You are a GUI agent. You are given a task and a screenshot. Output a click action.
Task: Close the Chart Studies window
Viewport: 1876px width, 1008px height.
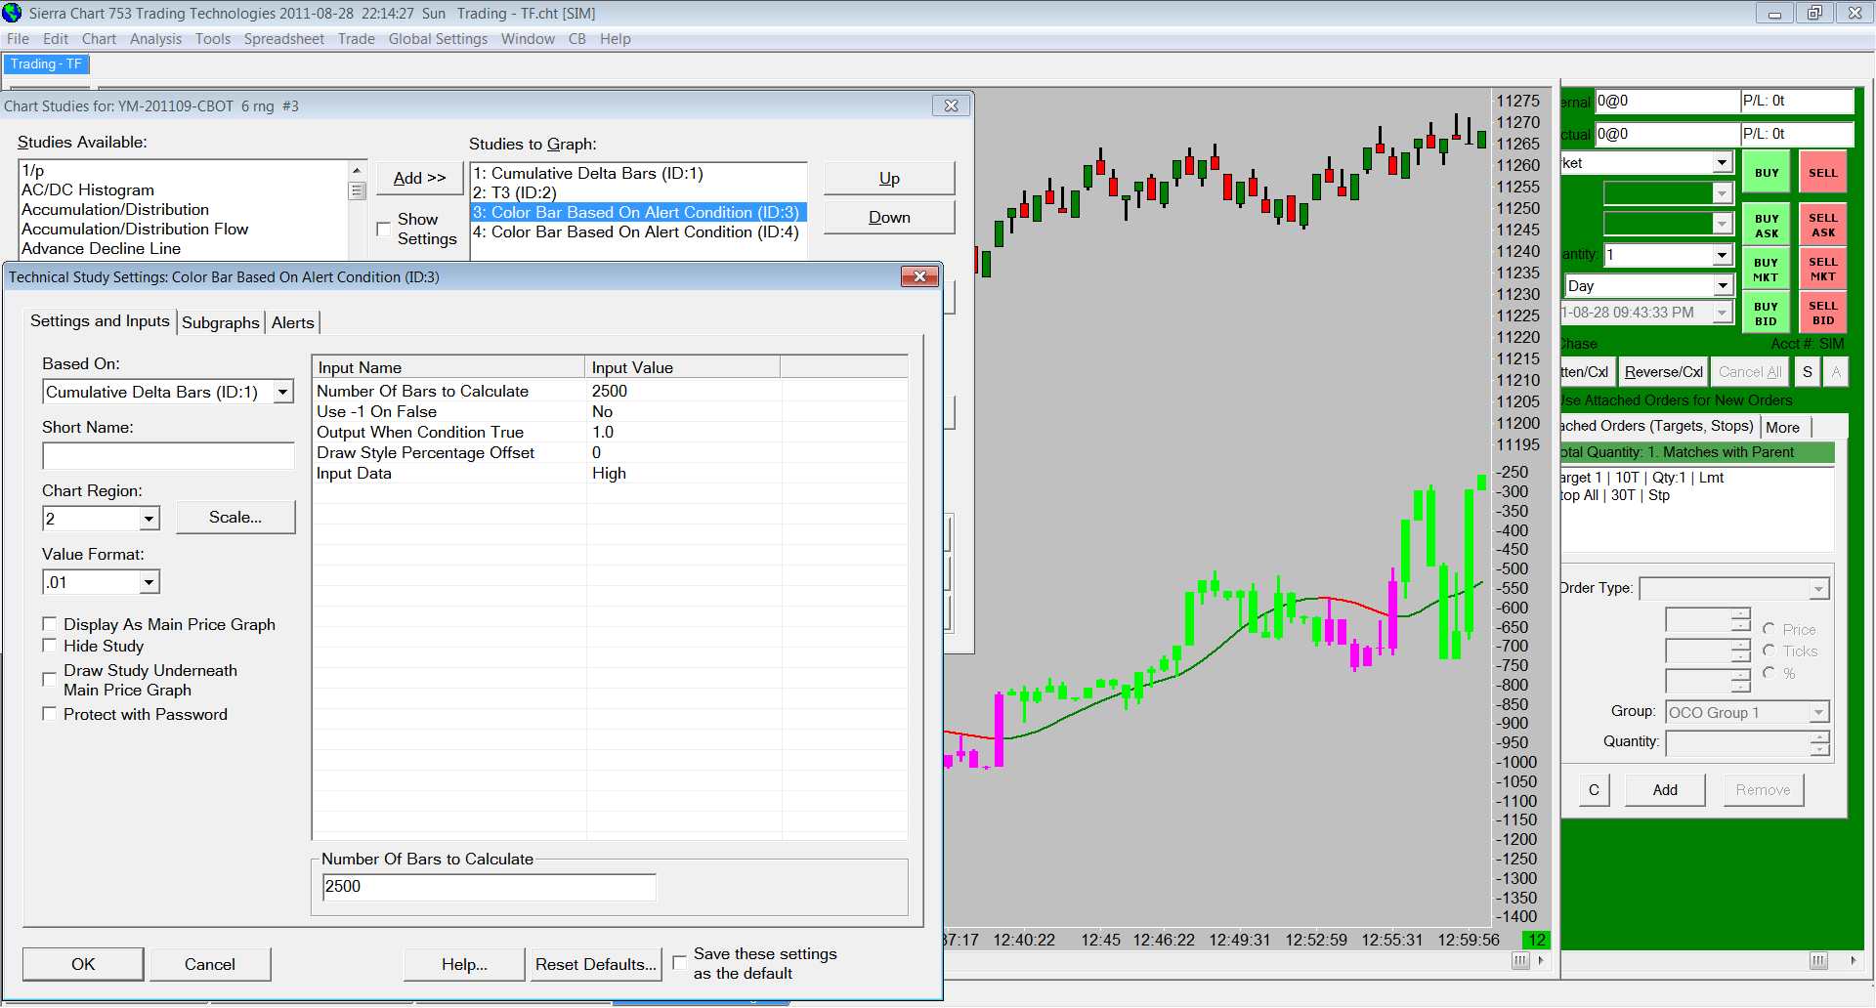[951, 105]
